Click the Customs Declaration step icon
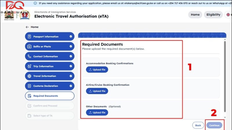 point(29,86)
